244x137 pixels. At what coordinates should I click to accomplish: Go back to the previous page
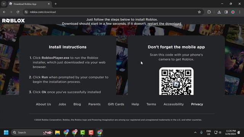click(x=4, y=12)
